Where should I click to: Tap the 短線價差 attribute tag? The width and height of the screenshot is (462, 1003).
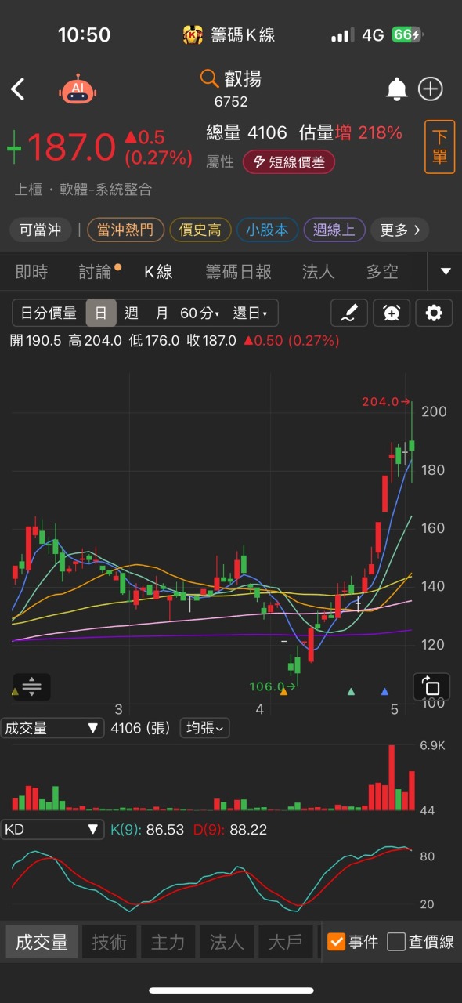tap(289, 162)
